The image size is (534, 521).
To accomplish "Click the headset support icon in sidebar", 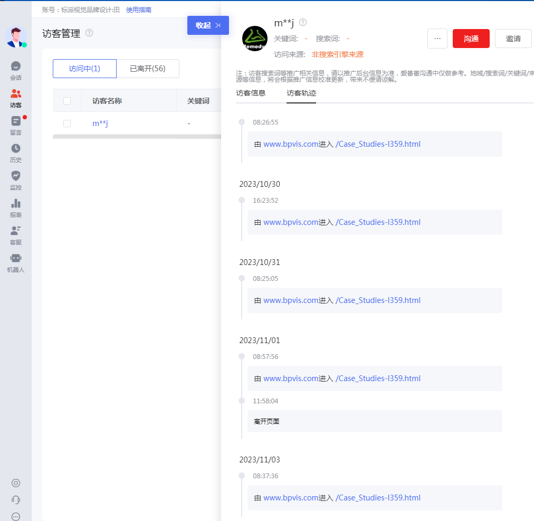I will pyautogui.click(x=16, y=499).
